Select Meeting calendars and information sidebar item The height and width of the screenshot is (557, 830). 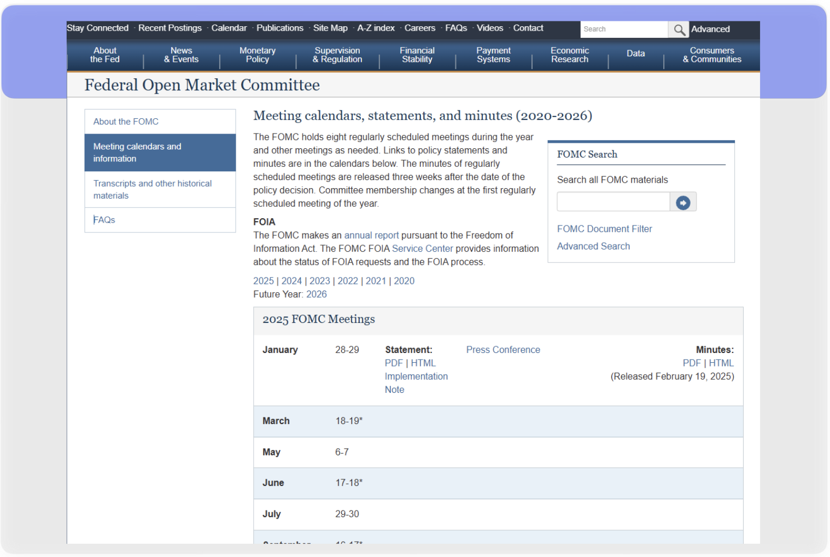pos(160,153)
